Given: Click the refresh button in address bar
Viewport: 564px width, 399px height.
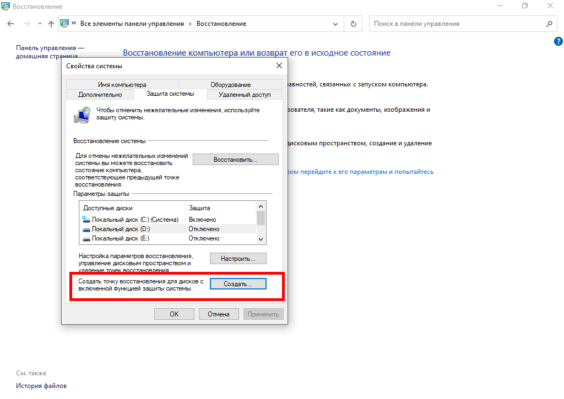Looking at the screenshot, I should pyautogui.click(x=353, y=24).
